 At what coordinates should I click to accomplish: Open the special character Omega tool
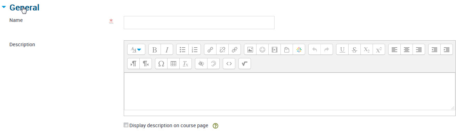click(161, 64)
